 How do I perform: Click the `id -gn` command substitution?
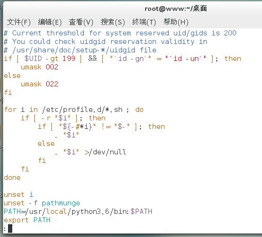click(x=131, y=59)
